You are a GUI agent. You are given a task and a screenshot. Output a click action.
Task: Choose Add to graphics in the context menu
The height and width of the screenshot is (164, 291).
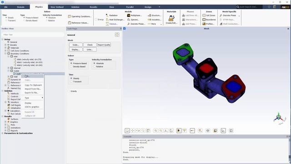33,107
